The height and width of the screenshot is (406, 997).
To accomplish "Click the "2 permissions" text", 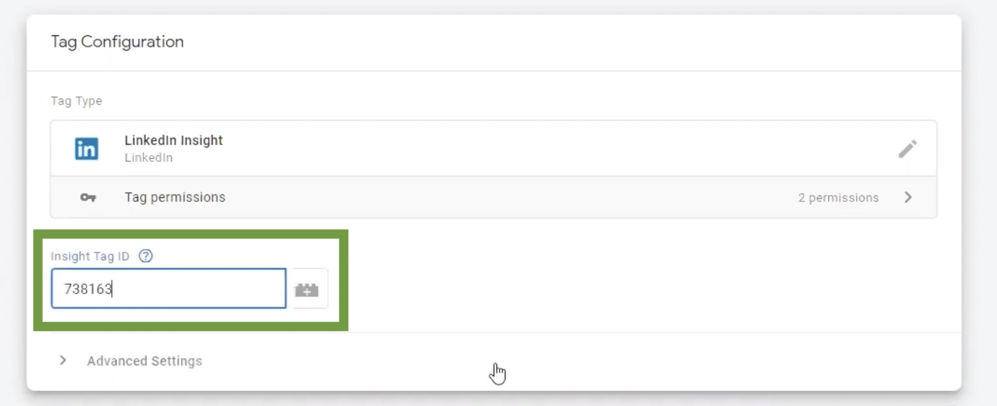I will [x=838, y=198].
